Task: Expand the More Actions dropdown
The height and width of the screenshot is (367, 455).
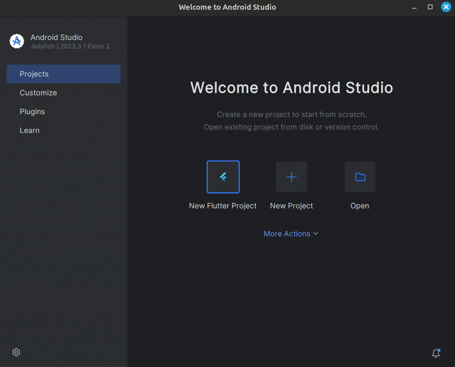Action: click(x=291, y=234)
